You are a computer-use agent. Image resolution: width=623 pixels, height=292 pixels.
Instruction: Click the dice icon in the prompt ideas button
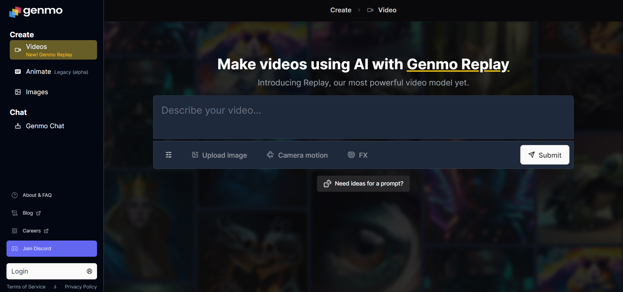[327, 184]
